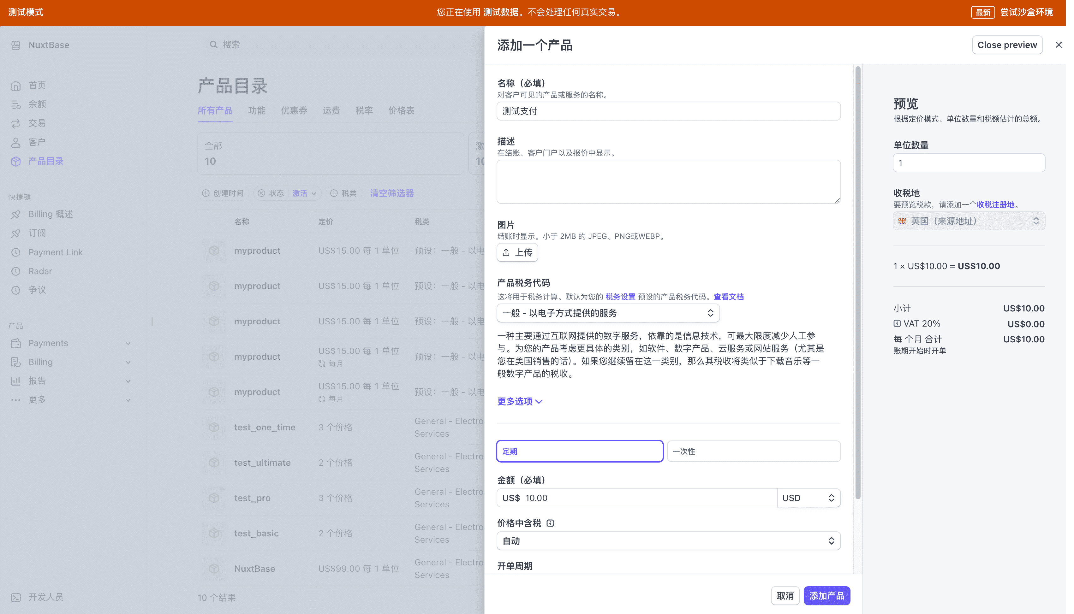Switch to 功能 tab
Screen dimensions: 1074x614
pyautogui.click(x=256, y=110)
